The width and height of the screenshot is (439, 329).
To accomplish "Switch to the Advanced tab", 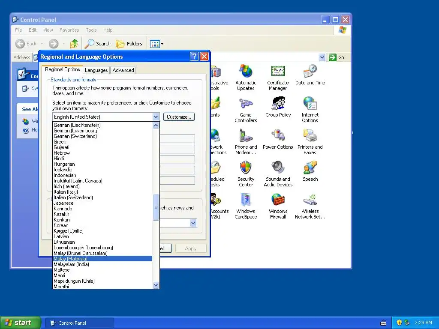I will pyautogui.click(x=123, y=70).
